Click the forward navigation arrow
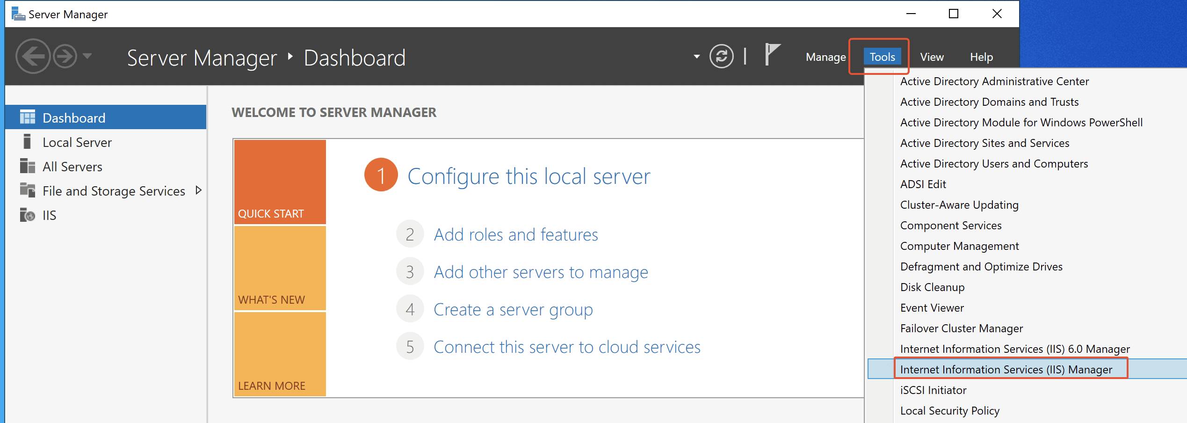The image size is (1187, 423). click(65, 57)
